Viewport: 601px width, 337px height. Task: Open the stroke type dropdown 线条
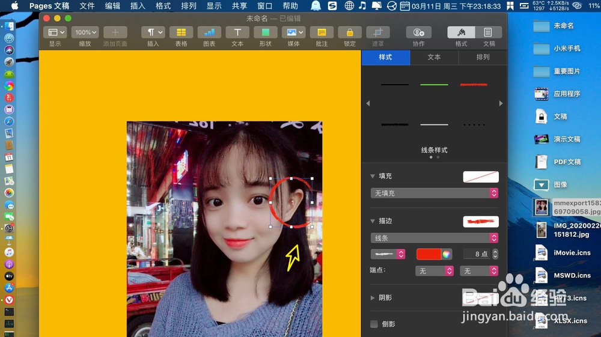(x=435, y=238)
